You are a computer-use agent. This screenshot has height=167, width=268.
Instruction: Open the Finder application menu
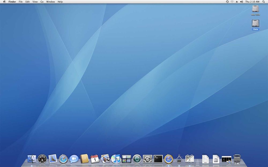click(x=12, y=2)
